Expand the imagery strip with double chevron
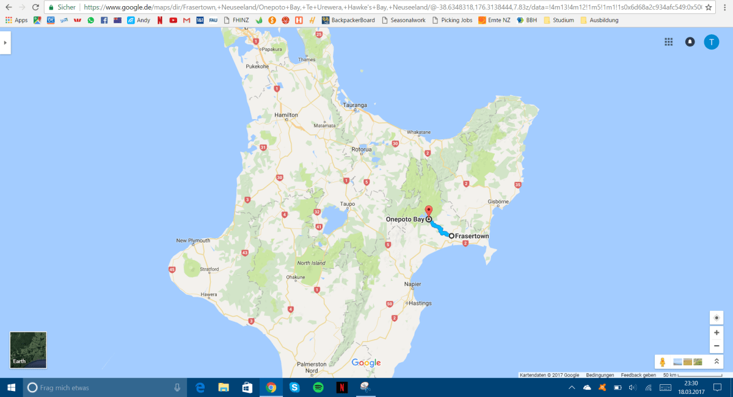733x397 pixels. click(717, 362)
